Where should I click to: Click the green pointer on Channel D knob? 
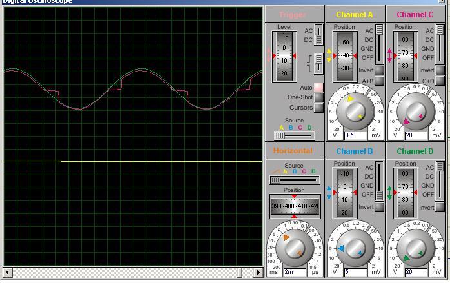(x=406, y=259)
